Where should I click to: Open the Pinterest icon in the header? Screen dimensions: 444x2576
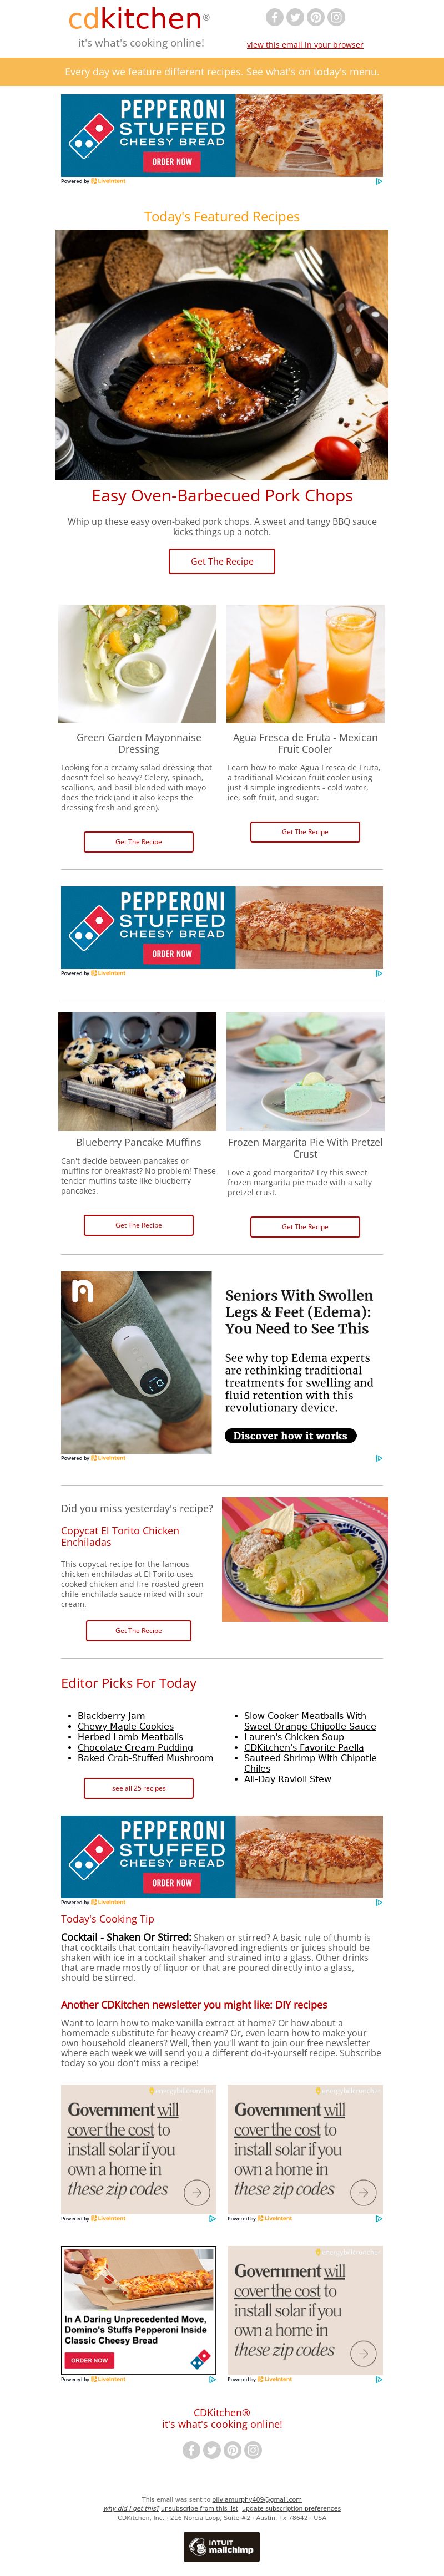point(316,17)
